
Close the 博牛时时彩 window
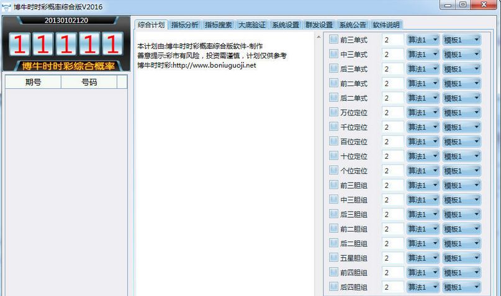(x=484, y=5)
